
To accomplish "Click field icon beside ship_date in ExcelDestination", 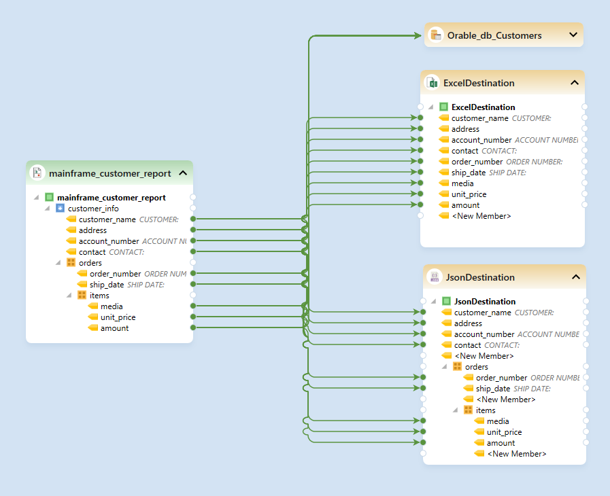I will point(444,172).
